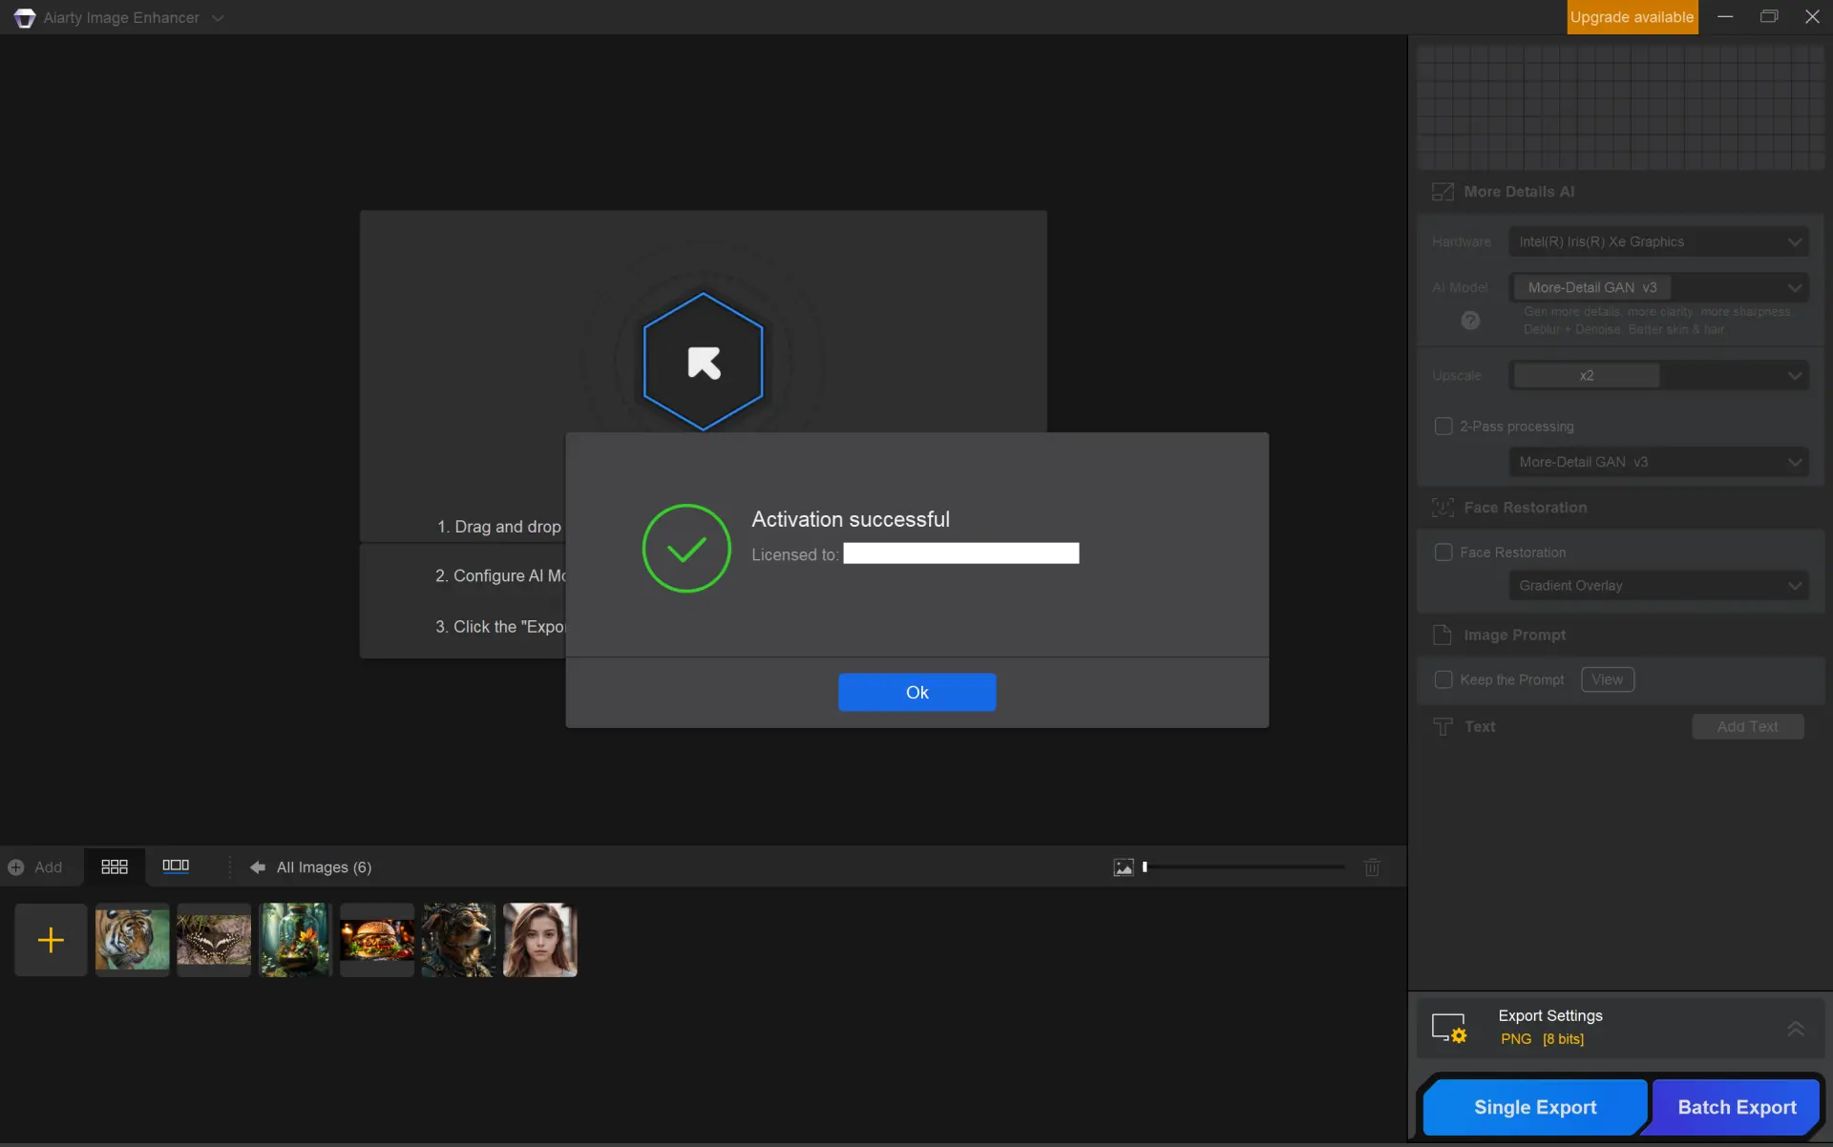
Task: Click the large yellow plus tile
Action: [51, 940]
